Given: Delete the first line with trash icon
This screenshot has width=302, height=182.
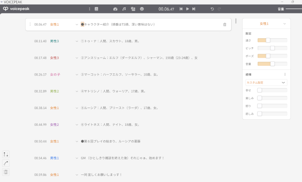Looking at the screenshot, I should pos(224,25).
